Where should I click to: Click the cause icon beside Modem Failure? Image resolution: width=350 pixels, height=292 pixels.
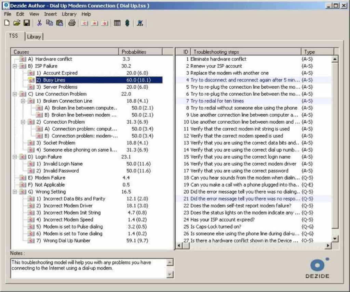23,178
